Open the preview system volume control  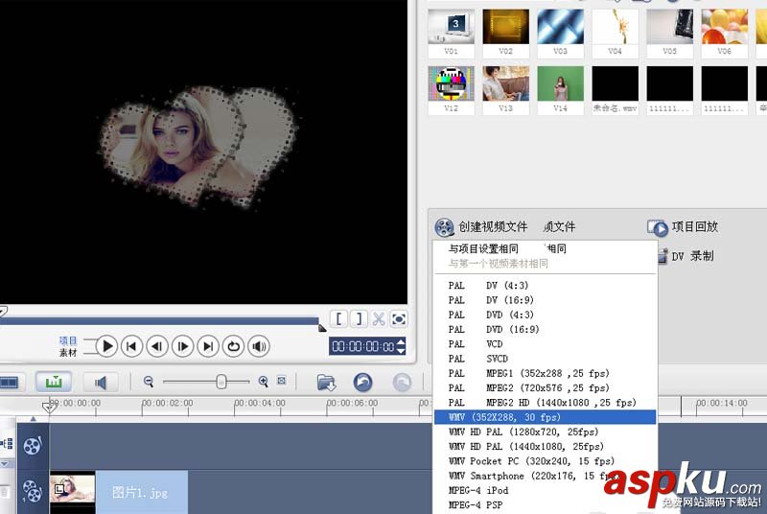[259, 346]
